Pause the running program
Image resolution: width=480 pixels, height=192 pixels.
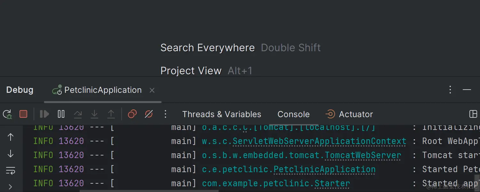[x=61, y=114]
